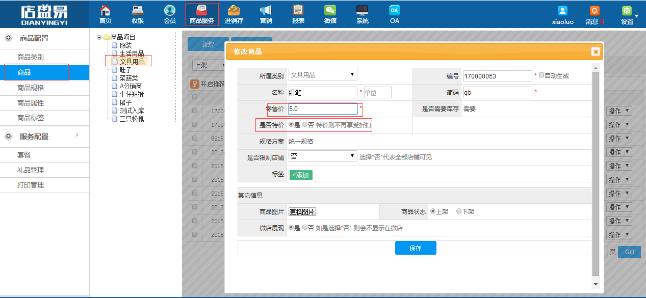Click the 新增 button behind dialog

(x=208, y=44)
